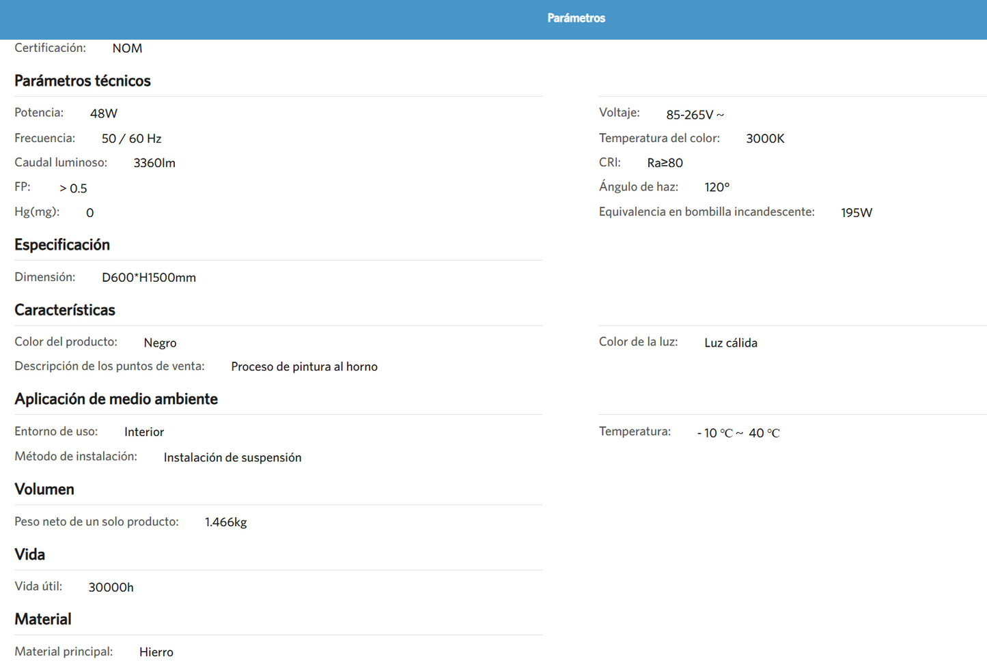Select the Luz cálida light color value
Screen dimensions: 987x662
[730, 343]
